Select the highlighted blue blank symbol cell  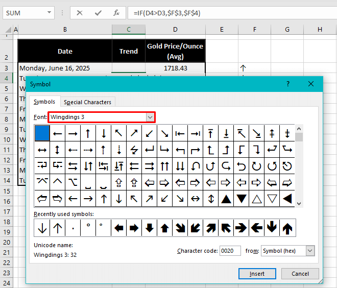point(42,133)
